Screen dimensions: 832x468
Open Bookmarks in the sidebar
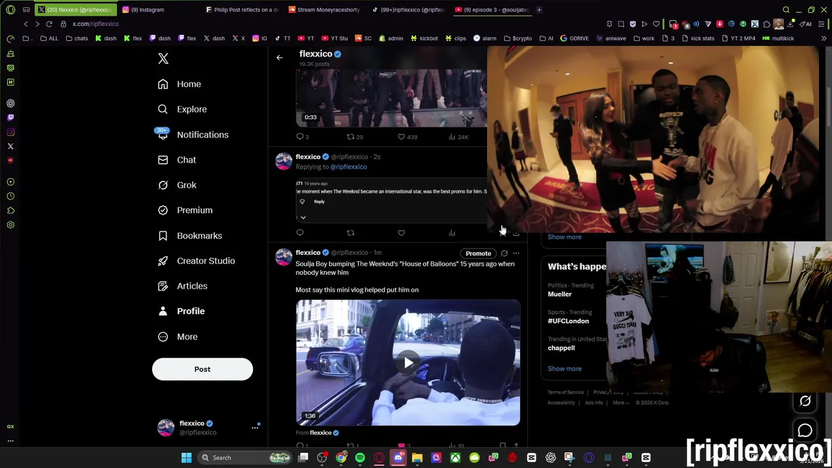[190, 235]
